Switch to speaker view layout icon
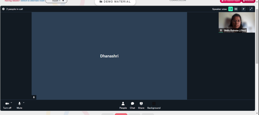 click(x=231, y=9)
